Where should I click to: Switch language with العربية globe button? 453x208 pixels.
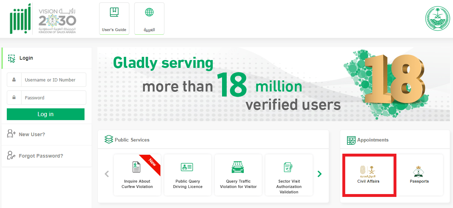[x=149, y=19]
